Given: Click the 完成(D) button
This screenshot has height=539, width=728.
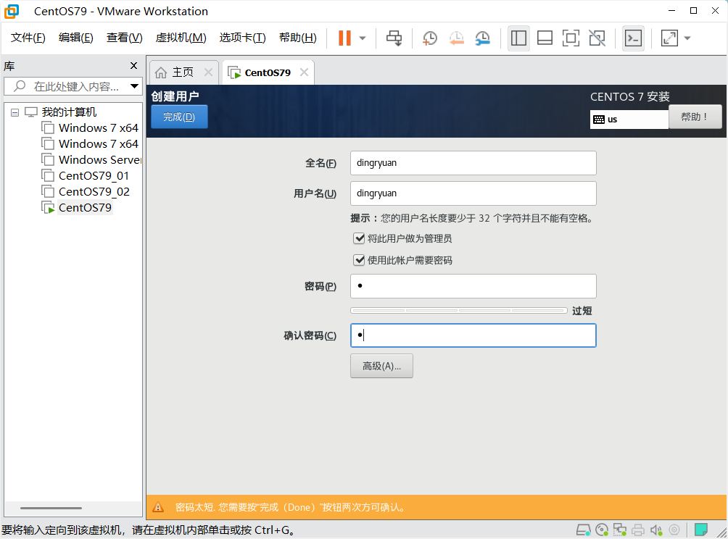Looking at the screenshot, I should coord(179,117).
